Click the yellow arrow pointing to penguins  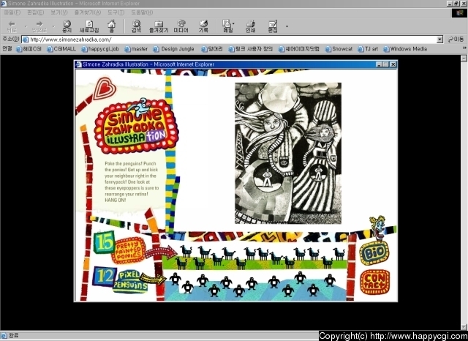coord(153,279)
